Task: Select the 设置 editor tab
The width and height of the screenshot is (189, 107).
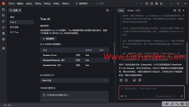Action: point(15,10)
